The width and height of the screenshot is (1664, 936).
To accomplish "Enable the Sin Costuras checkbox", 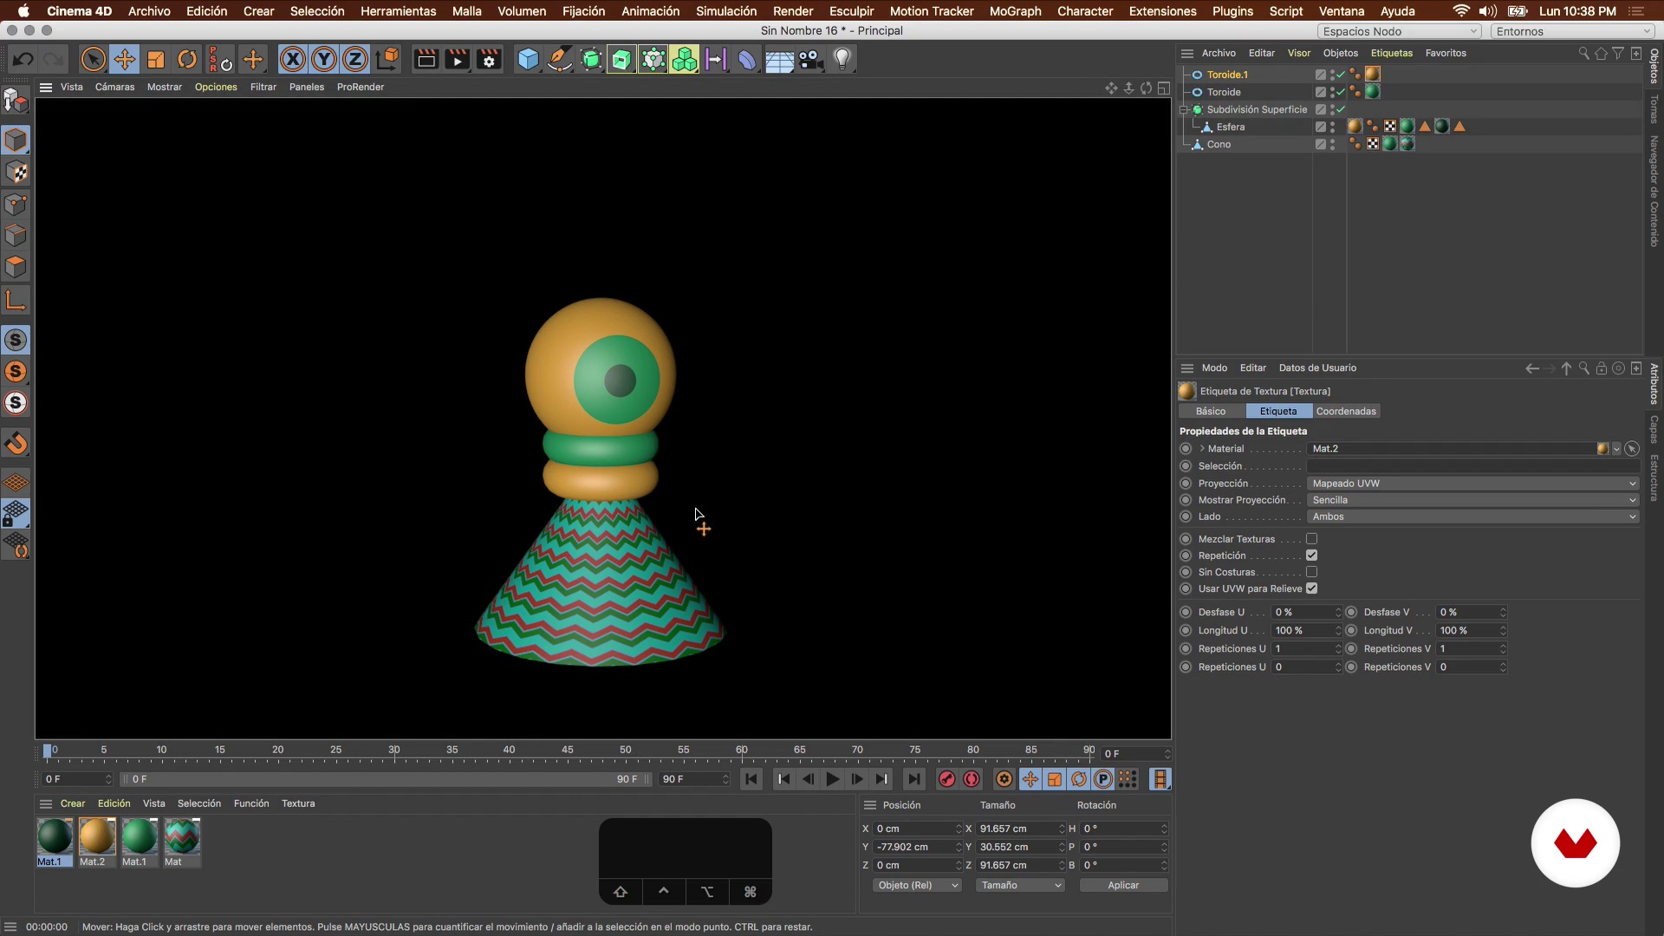I will click(1311, 572).
